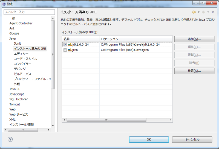Click the 複製(C)... button
Screen dimensions: 219x149
point(194,55)
